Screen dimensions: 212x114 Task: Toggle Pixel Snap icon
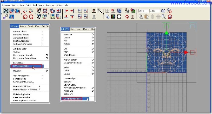[113, 11]
